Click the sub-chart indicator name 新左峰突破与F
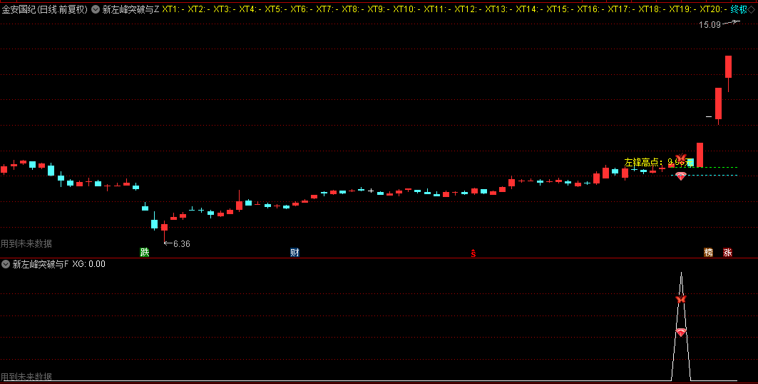The image size is (758, 384). point(41,264)
